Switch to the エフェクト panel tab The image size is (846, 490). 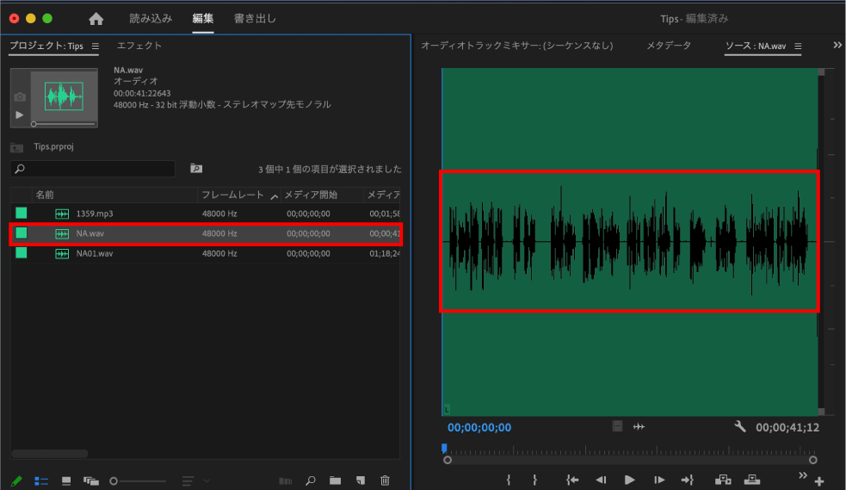(x=139, y=46)
